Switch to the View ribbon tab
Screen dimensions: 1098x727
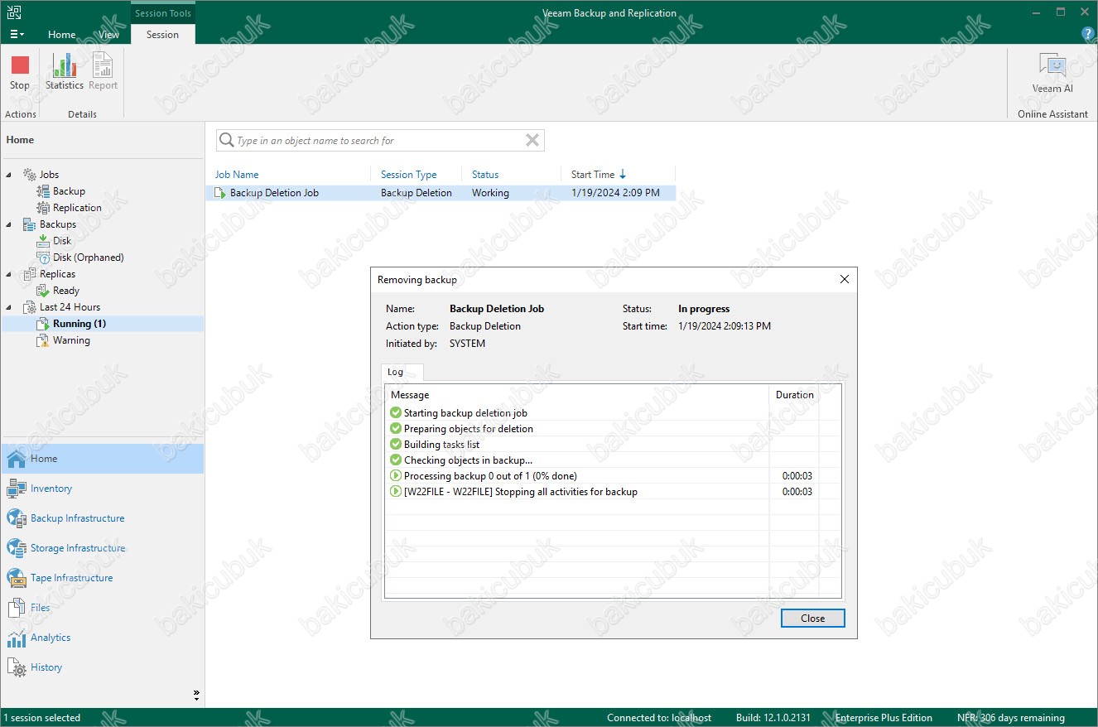point(108,35)
